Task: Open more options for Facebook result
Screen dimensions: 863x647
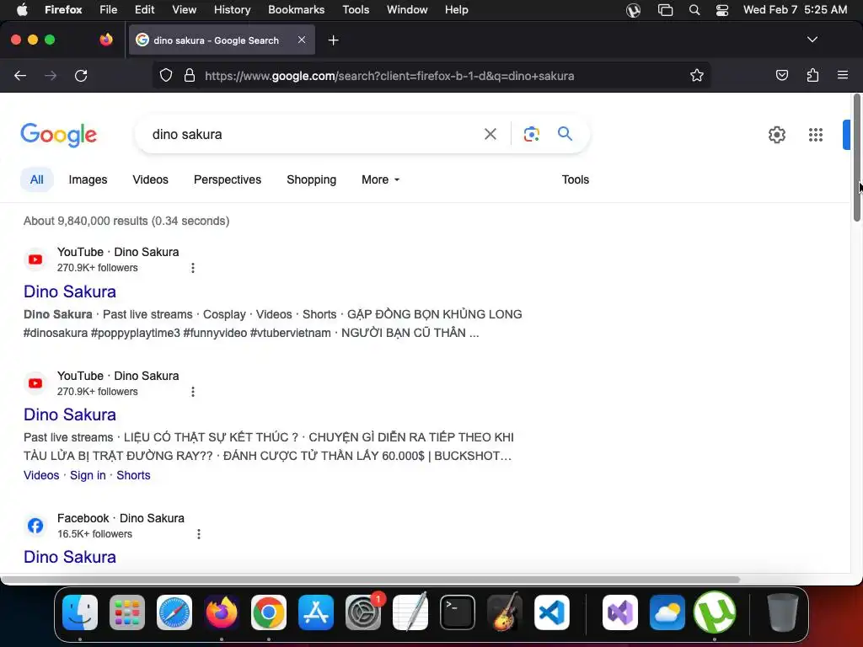Action: (x=199, y=534)
